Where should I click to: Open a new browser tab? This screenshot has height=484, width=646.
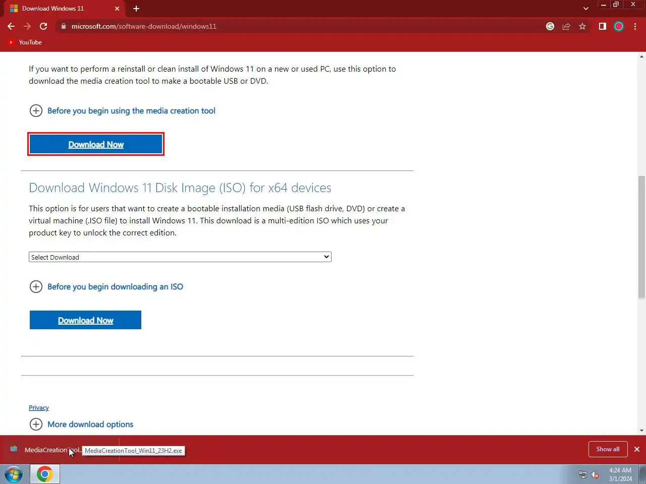pos(136,9)
